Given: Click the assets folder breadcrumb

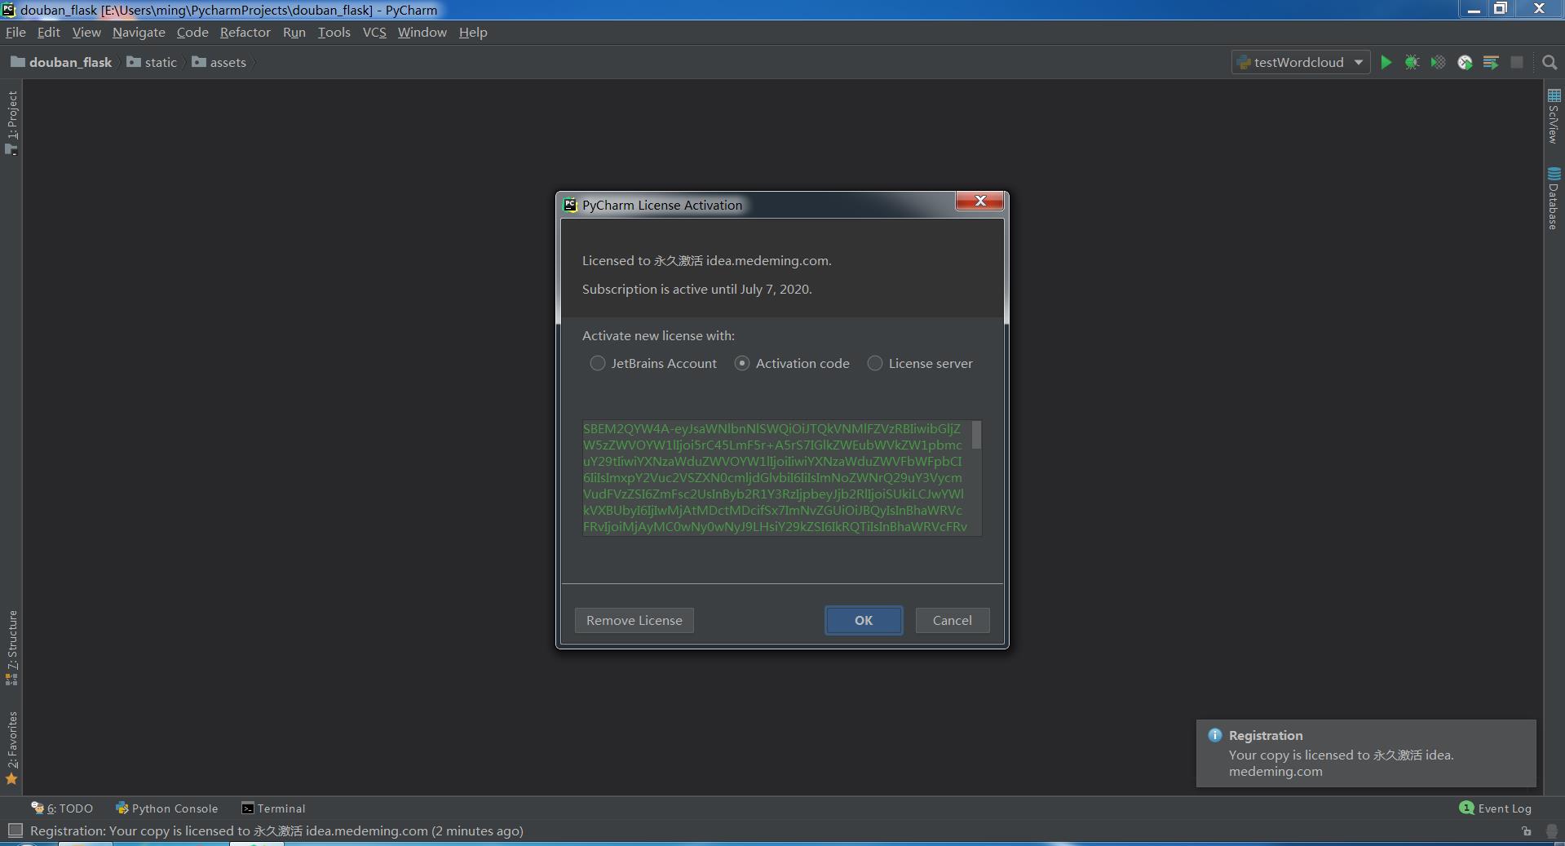Looking at the screenshot, I should pos(219,62).
